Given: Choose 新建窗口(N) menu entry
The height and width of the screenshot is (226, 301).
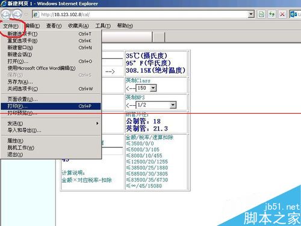Looking at the screenshot, I should (51, 47).
